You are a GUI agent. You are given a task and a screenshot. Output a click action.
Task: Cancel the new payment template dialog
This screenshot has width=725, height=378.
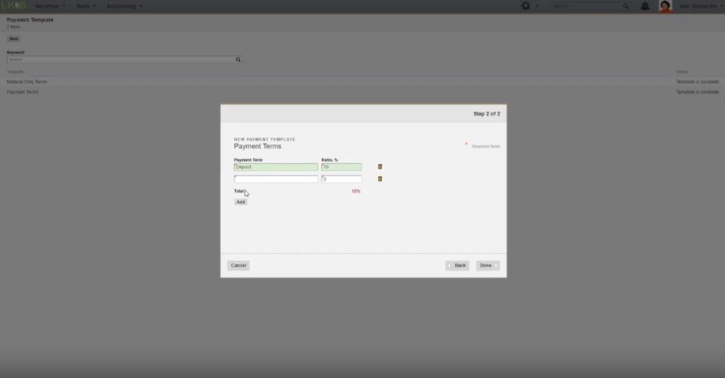click(x=238, y=265)
